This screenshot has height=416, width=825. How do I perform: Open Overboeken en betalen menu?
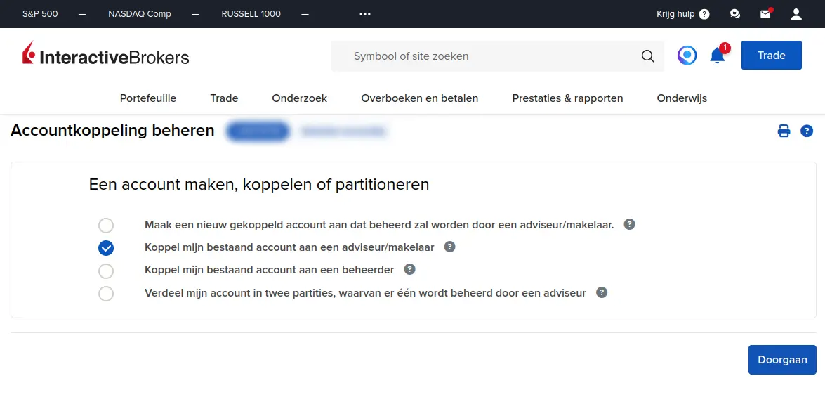click(420, 98)
